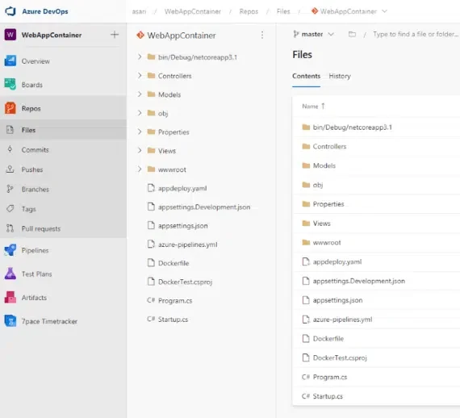Click the Tags icon in sidebar
Screen dimensions: 460x418
coord(10,209)
